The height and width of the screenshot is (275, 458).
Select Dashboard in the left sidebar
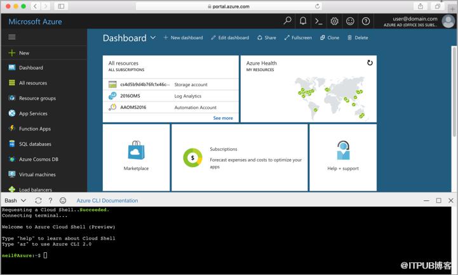coord(44,68)
